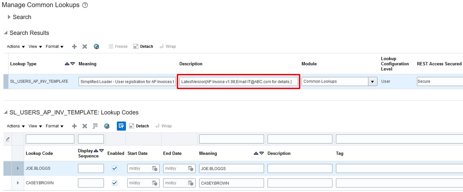Delete selected lookup code with X icon
The width and height of the screenshot is (463, 192).
(x=85, y=126)
